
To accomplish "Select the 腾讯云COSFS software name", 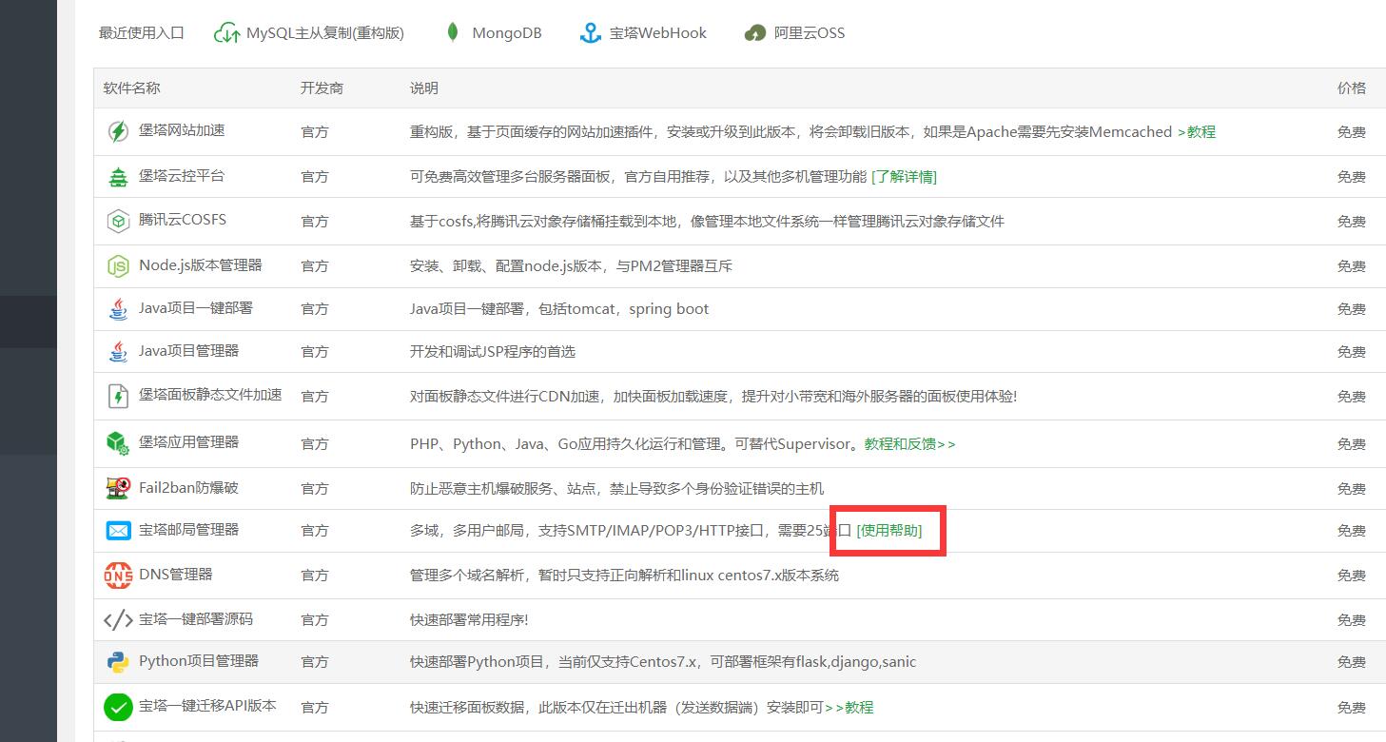I will point(183,220).
